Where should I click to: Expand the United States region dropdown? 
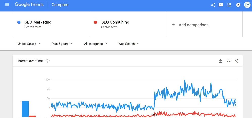pyautogui.click(x=29, y=44)
